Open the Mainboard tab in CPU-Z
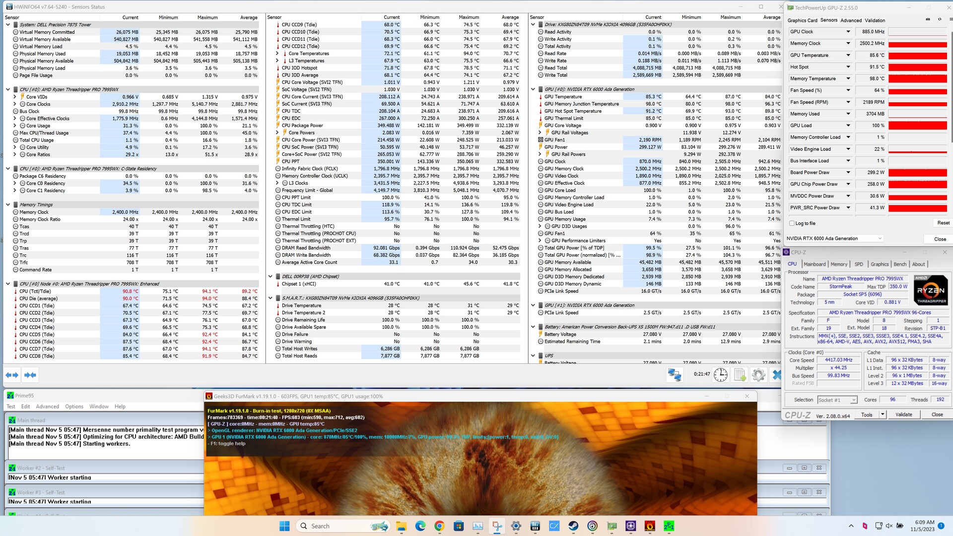This screenshot has height=536, width=953. pyautogui.click(x=815, y=265)
